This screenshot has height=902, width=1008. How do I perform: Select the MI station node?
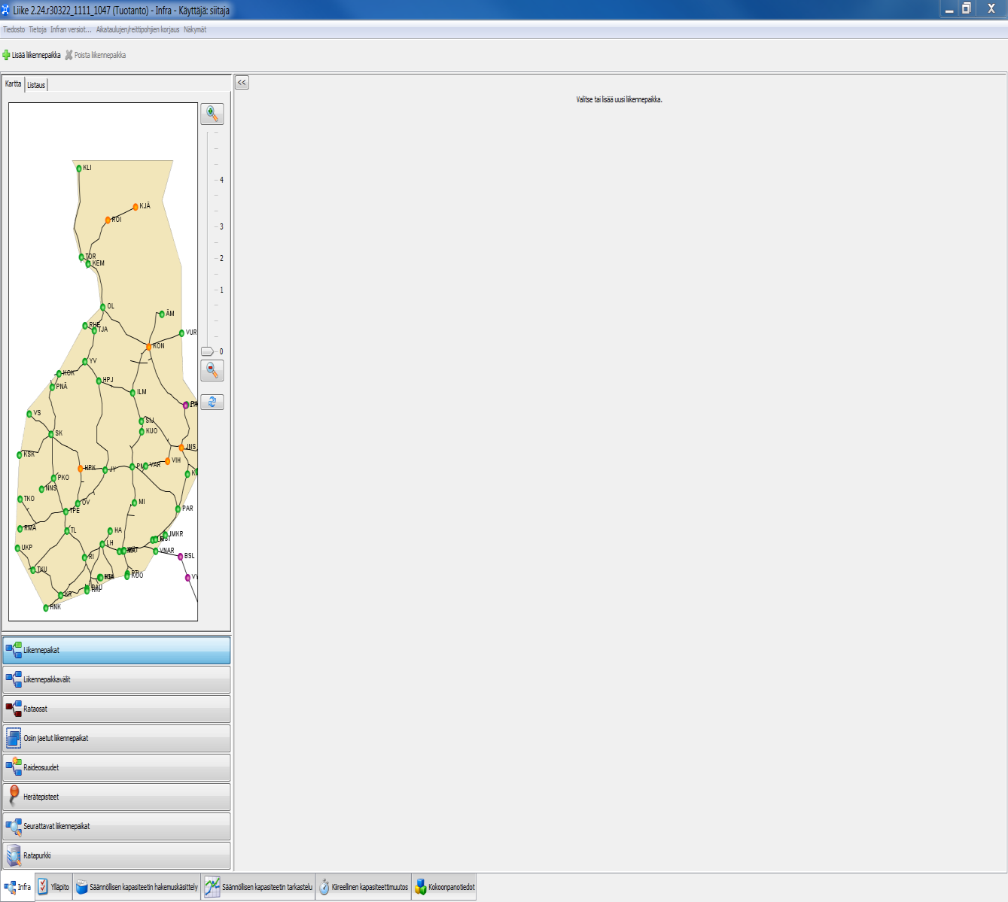pyautogui.click(x=135, y=503)
